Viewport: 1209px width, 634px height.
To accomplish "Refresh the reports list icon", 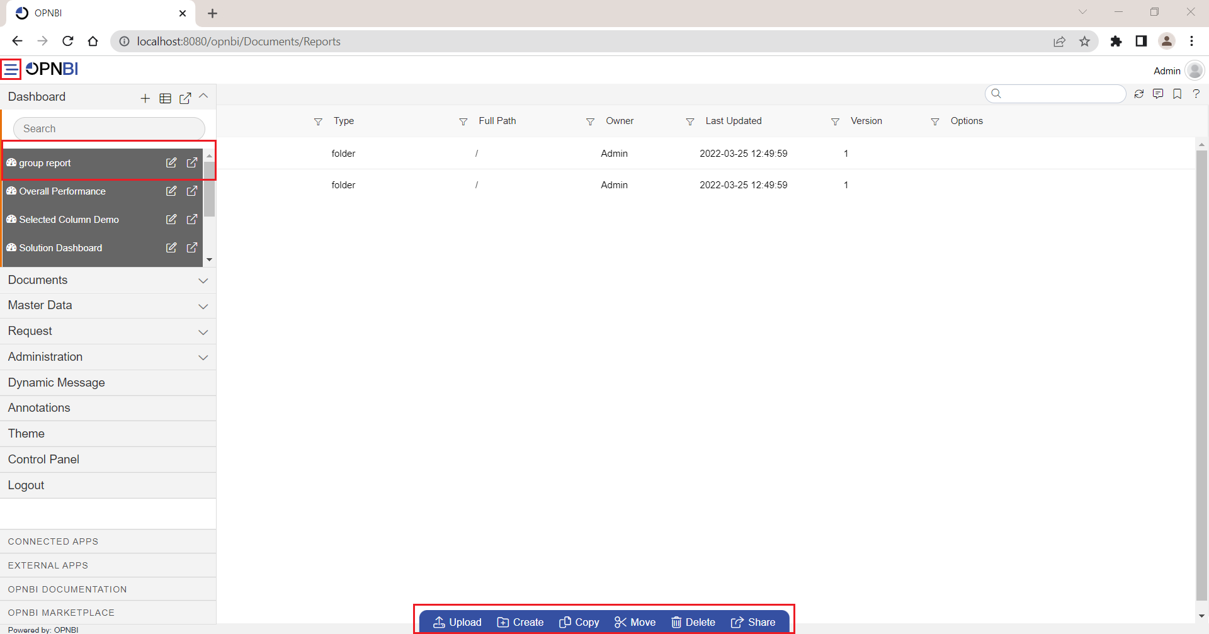I will pyautogui.click(x=1138, y=94).
